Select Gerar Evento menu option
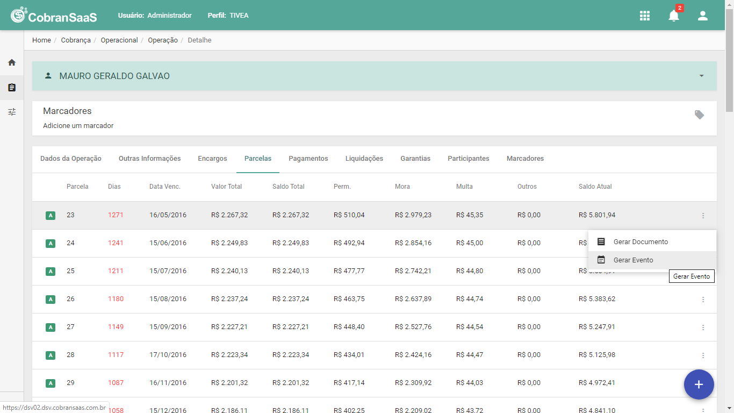This screenshot has width=734, height=413. click(x=652, y=260)
